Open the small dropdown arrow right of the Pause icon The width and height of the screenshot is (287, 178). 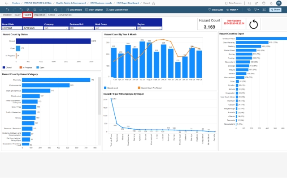[45, 10]
